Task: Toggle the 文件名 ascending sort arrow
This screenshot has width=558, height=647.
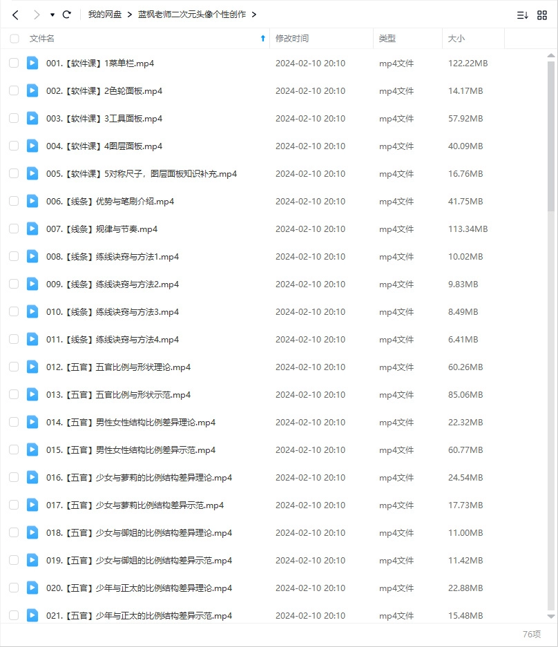Action: pos(262,39)
